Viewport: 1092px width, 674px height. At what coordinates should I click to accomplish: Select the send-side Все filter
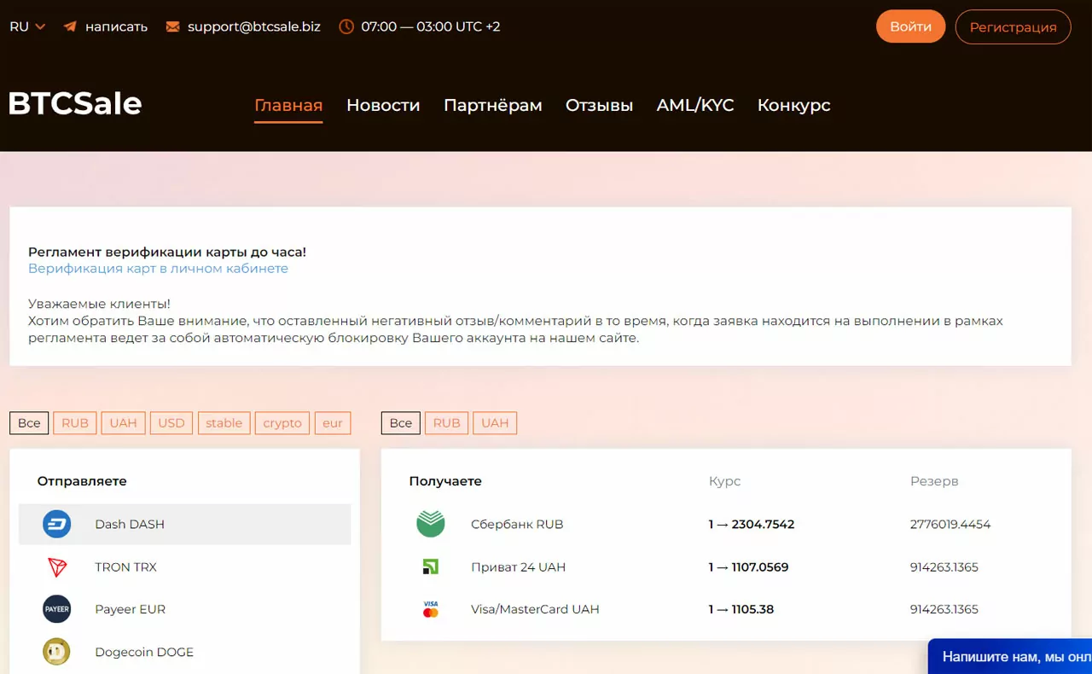tap(29, 423)
